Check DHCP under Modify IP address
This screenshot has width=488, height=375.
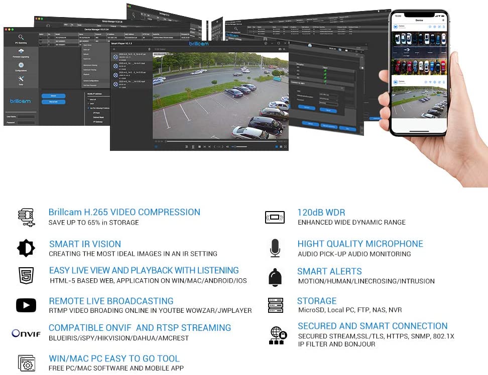click(x=88, y=103)
